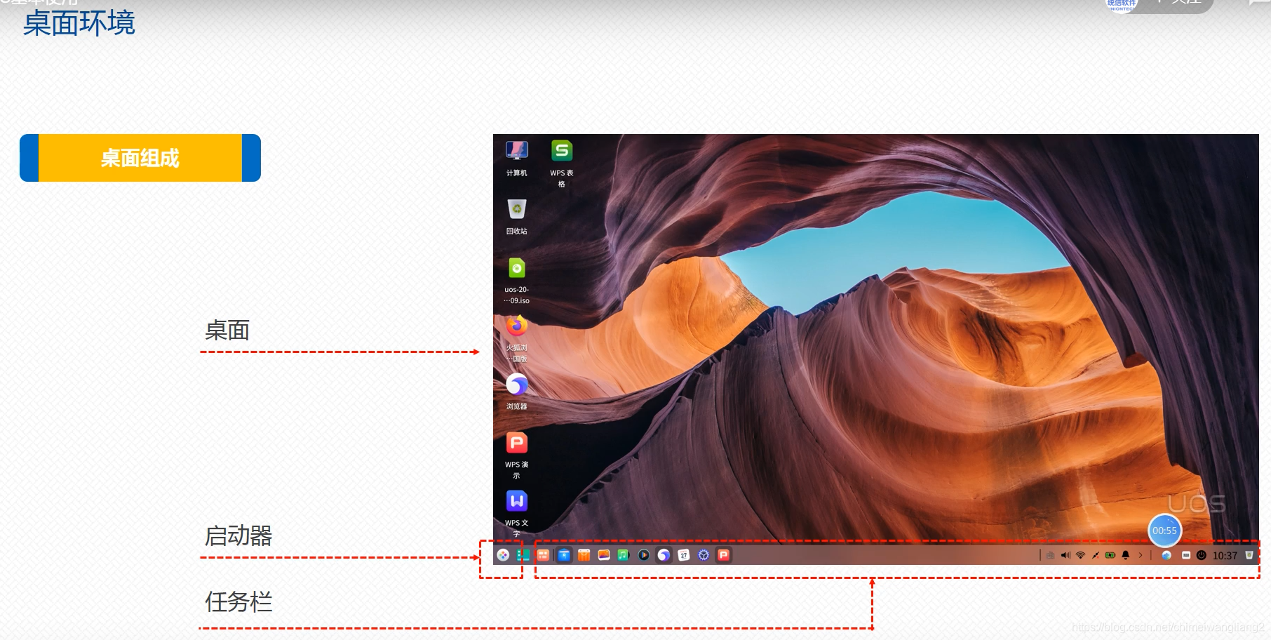Click the 任务栏 label text
1271x640 pixels.
pyautogui.click(x=238, y=602)
